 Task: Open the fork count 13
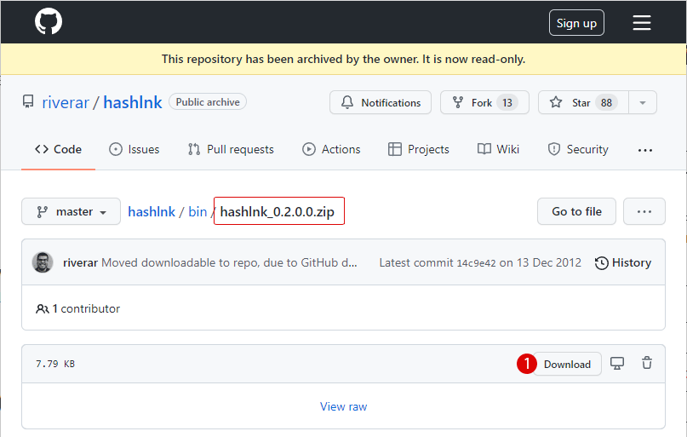(507, 102)
